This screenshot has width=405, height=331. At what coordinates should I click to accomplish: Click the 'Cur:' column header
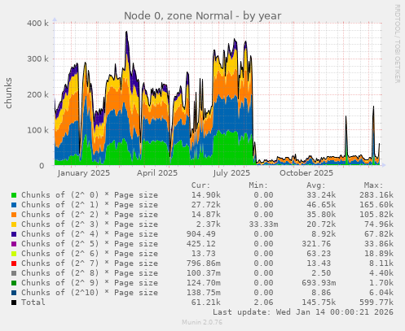click(x=200, y=185)
